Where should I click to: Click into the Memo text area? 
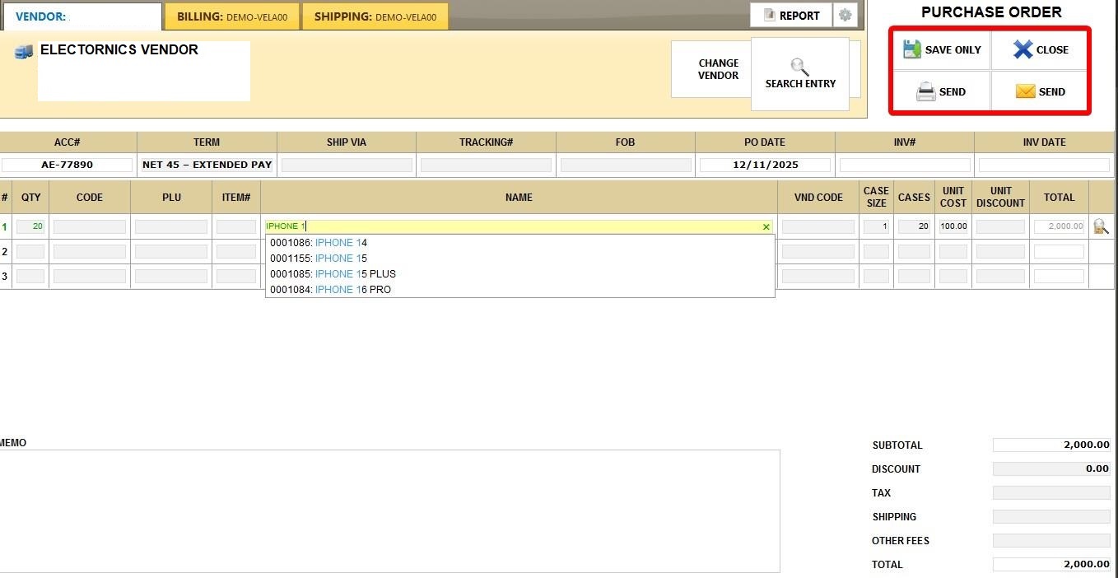pos(389,510)
